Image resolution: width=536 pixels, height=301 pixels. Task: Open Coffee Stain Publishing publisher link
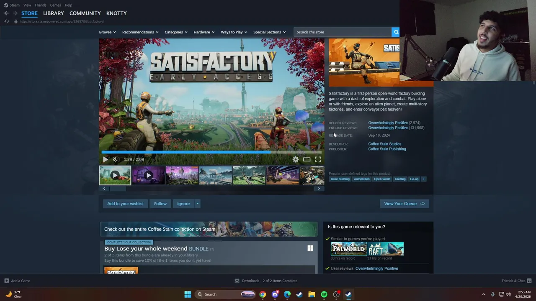(x=387, y=149)
